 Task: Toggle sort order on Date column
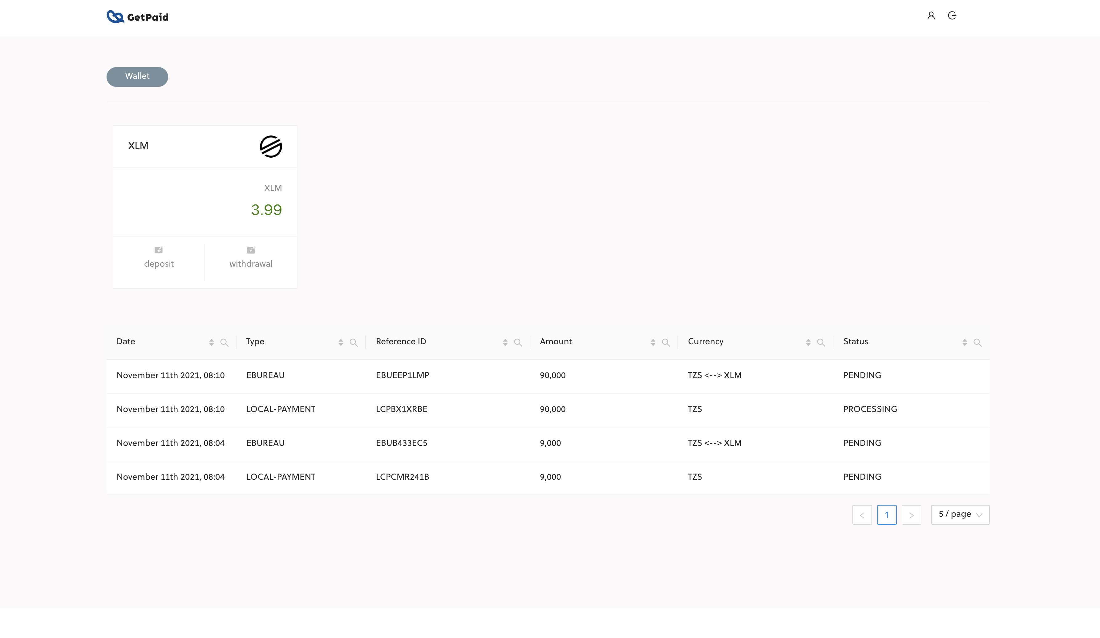click(x=211, y=343)
